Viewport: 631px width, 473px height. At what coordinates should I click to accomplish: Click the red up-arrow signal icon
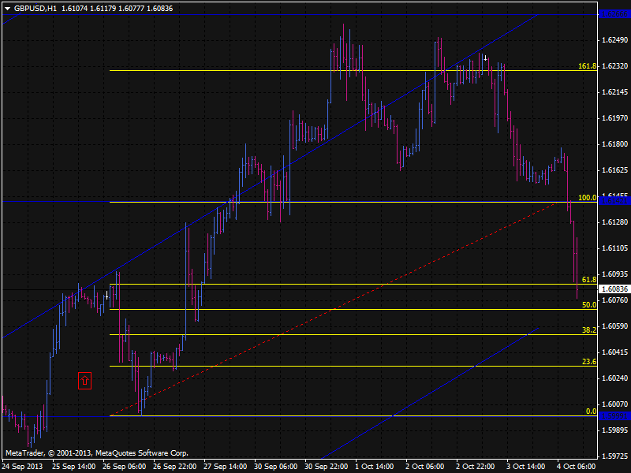85,381
